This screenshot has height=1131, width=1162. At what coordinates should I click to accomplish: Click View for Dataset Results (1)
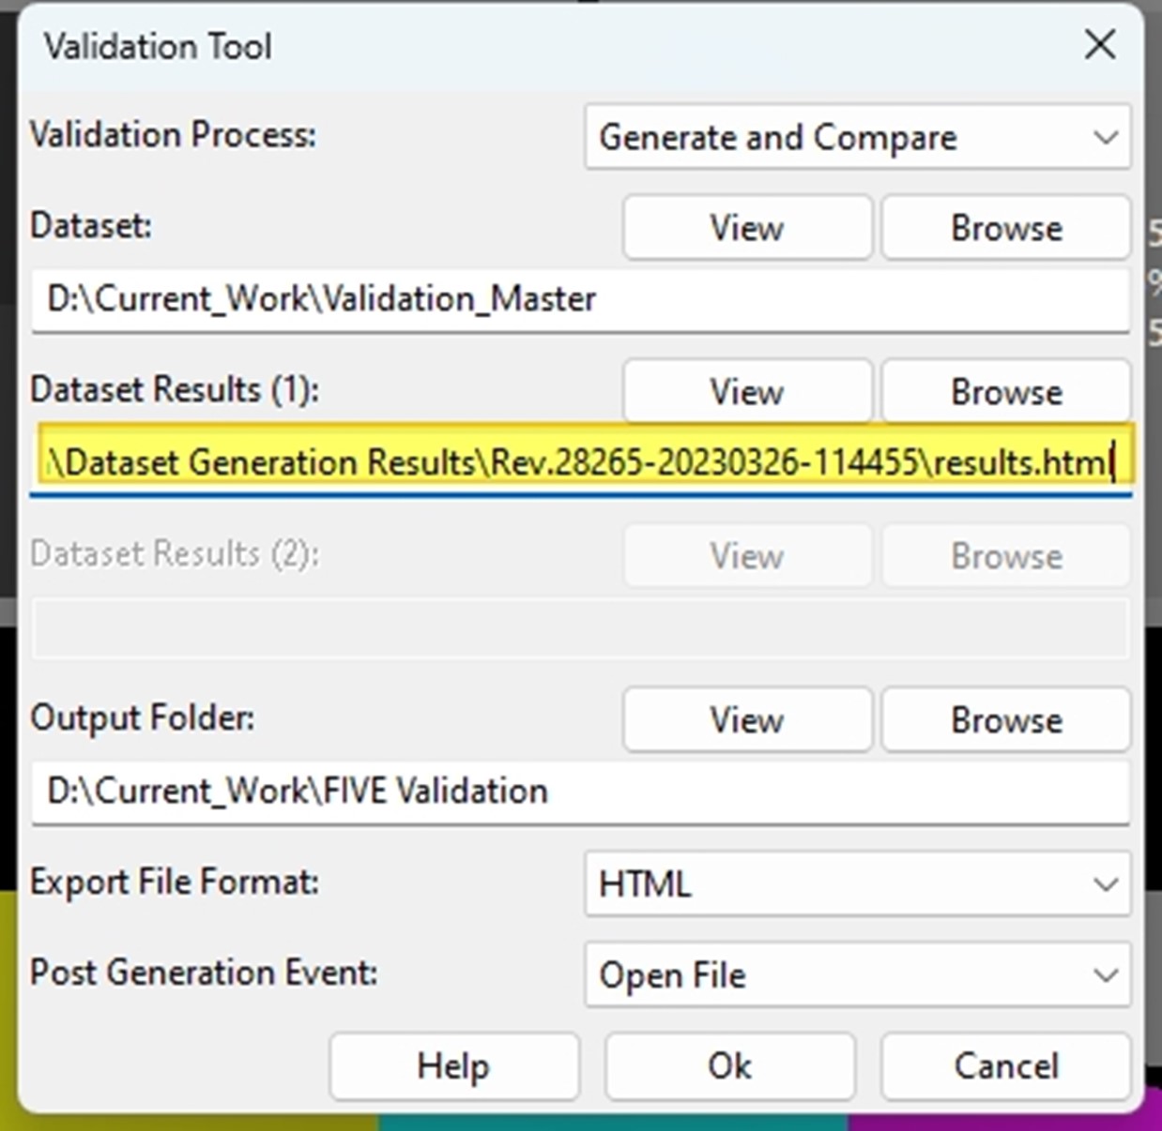[x=746, y=391]
